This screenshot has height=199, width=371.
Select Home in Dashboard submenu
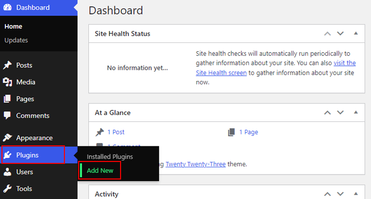pyautogui.click(x=13, y=26)
